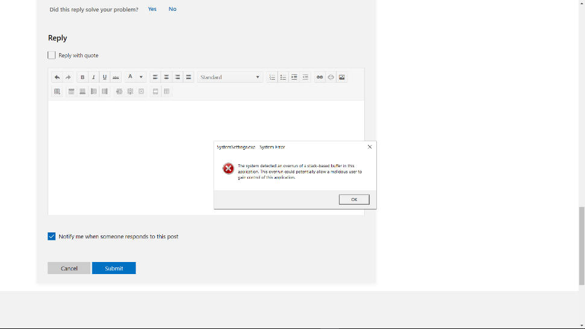The image size is (585, 329).
Task: Insert table column to the left
Action: (93, 92)
